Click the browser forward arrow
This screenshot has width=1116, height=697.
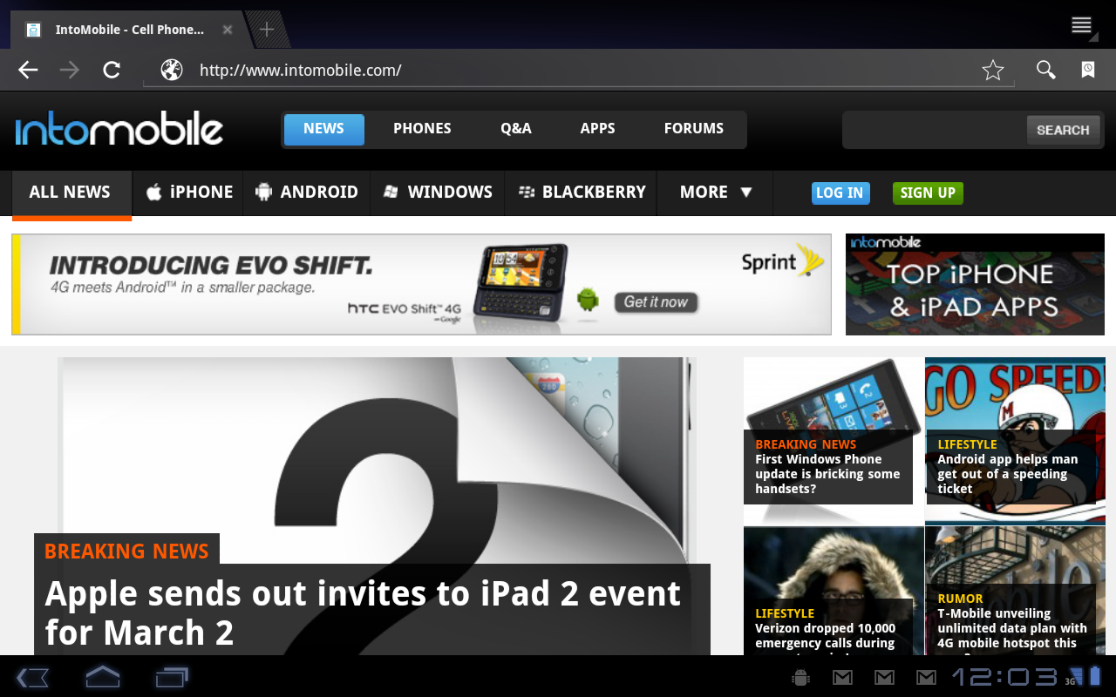click(70, 71)
